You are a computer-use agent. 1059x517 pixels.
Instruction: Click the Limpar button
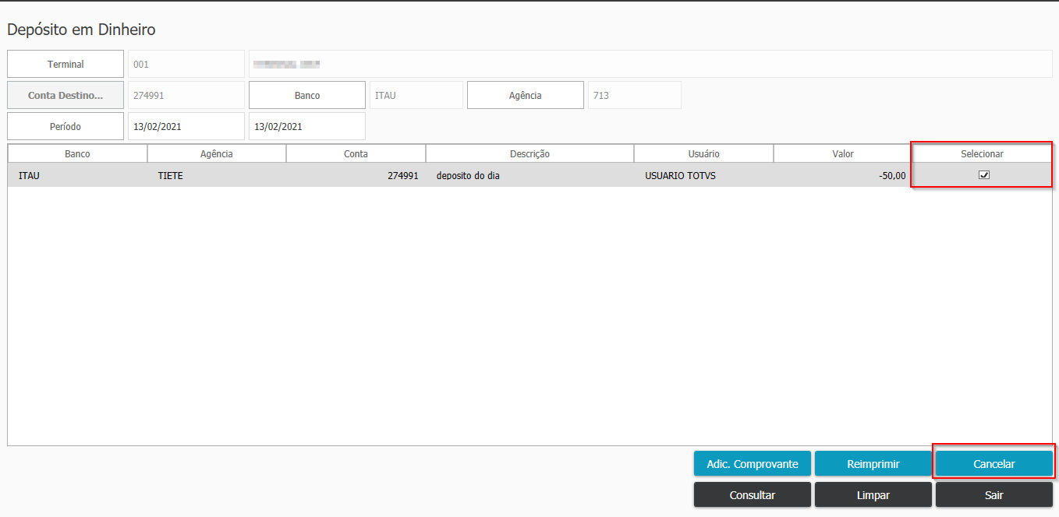click(x=873, y=494)
